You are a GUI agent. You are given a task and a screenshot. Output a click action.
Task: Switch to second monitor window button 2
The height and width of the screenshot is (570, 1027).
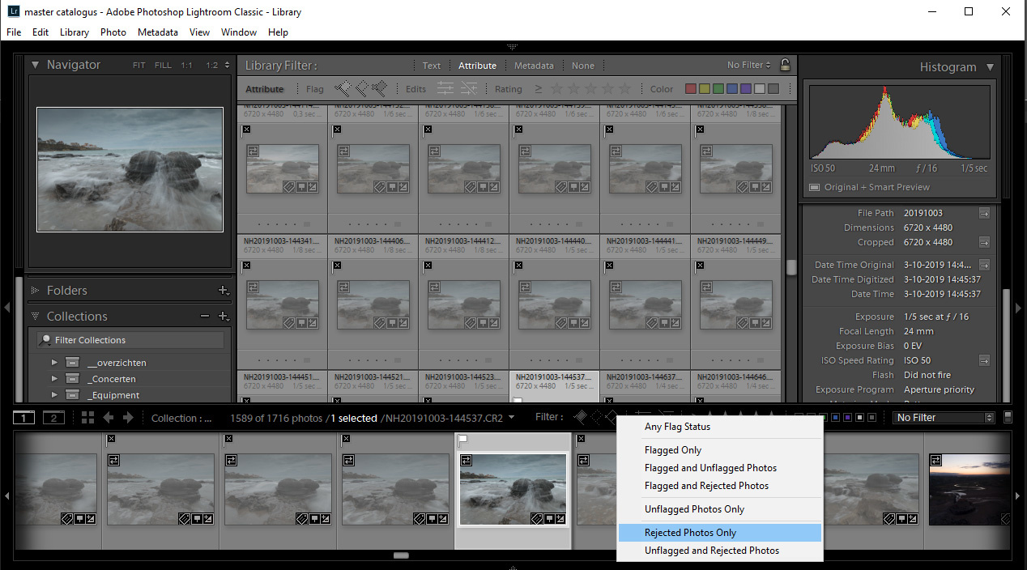[x=53, y=418]
